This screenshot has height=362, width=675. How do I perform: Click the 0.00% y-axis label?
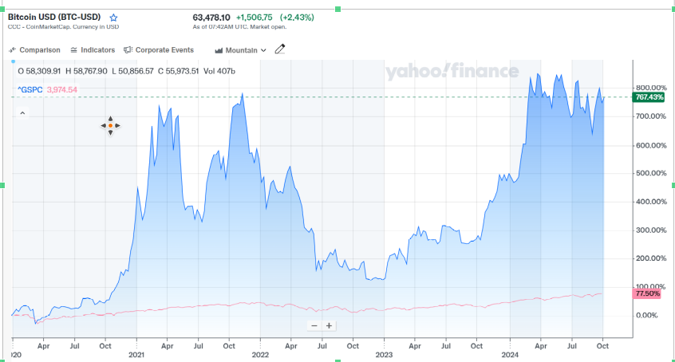646,316
